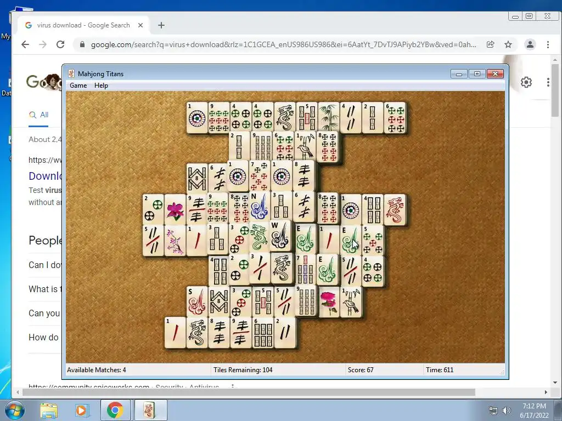562x421 pixels.
Task: Close the virus download Chrome tab
Action: [x=140, y=25]
